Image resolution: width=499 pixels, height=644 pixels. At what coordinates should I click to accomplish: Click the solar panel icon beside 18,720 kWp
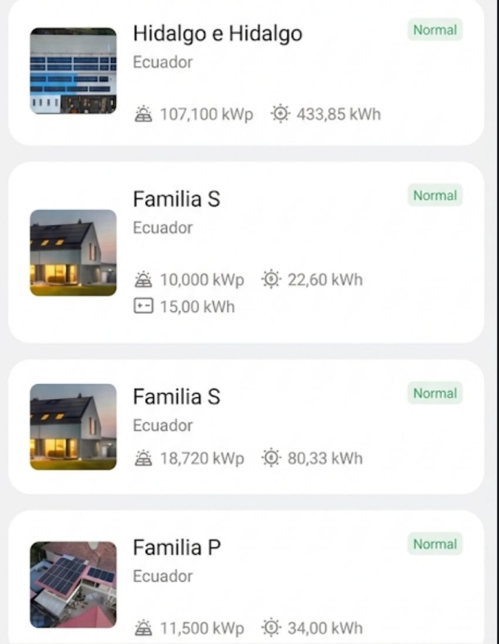point(141,458)
